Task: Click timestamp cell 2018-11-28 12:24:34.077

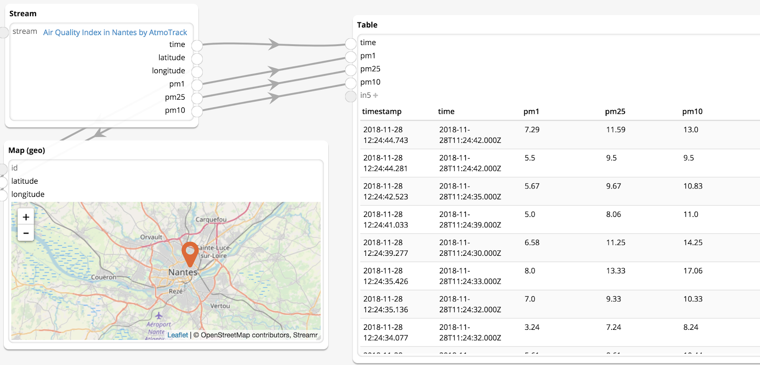Action: [x=386, y=332]
